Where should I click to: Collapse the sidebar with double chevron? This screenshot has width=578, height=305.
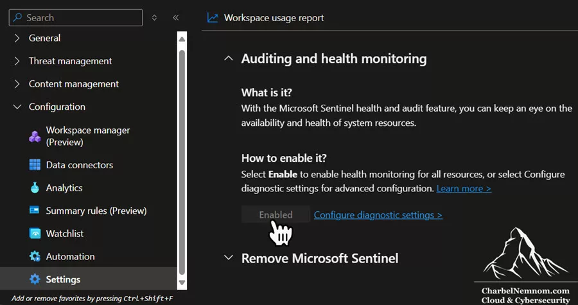pos(176,18)
